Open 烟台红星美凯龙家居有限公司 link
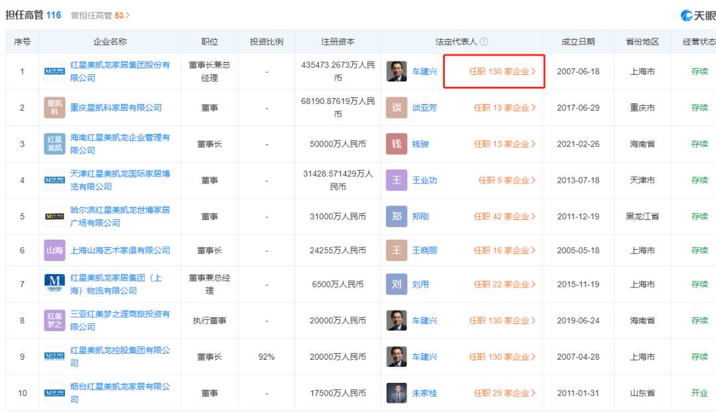The width and height of the screenshot is (716, 412). pos(120,393)
